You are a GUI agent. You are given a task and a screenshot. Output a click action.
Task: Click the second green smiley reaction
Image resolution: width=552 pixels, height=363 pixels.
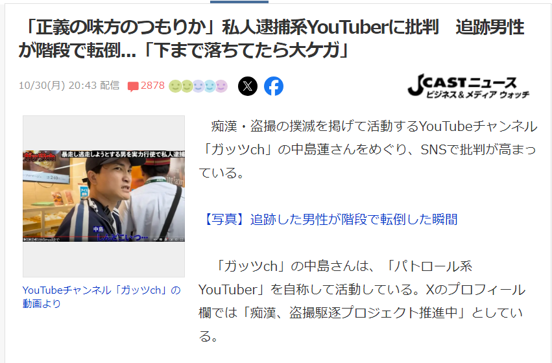pos(187,86)
